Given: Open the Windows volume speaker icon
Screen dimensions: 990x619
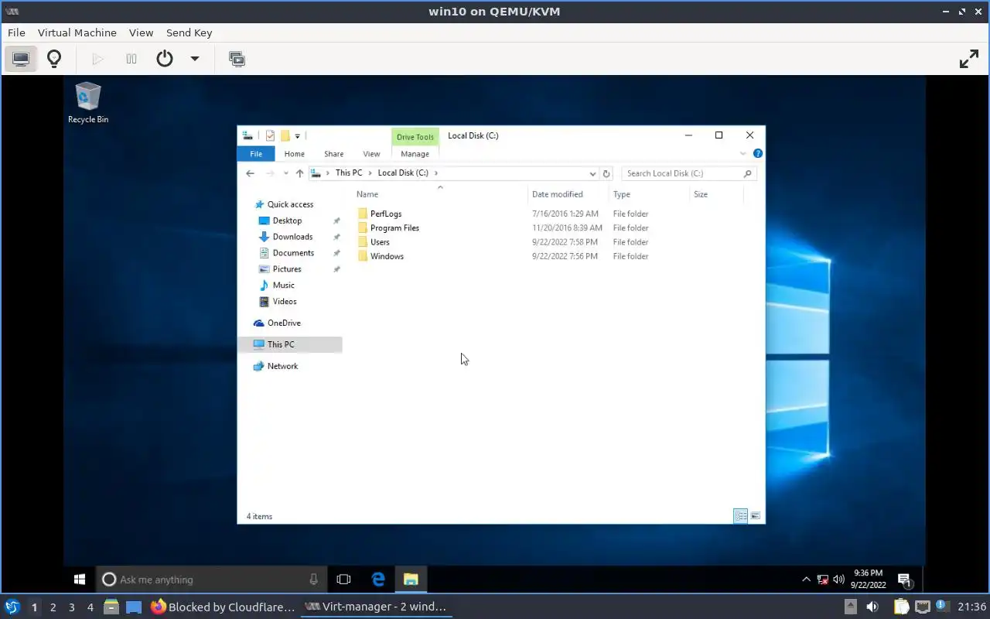Looking at the screenshot, I should 839,579.
